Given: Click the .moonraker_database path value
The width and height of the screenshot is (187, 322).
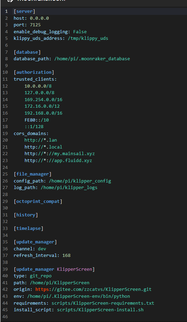Looking at the screenshot, I should coord(92,59).
